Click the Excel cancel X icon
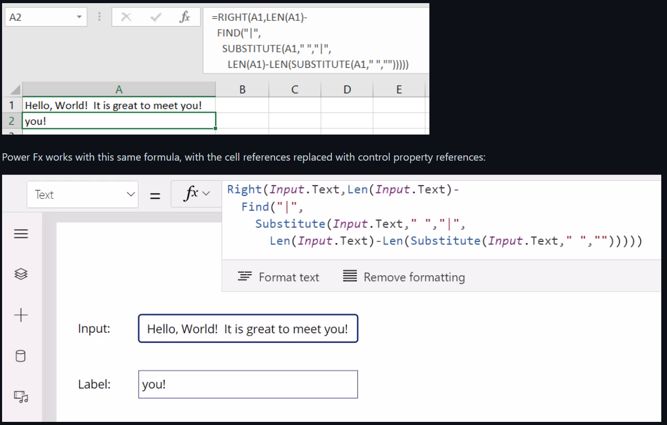Image resolution: width=667 pixels, height=425 pixels. 126,17
